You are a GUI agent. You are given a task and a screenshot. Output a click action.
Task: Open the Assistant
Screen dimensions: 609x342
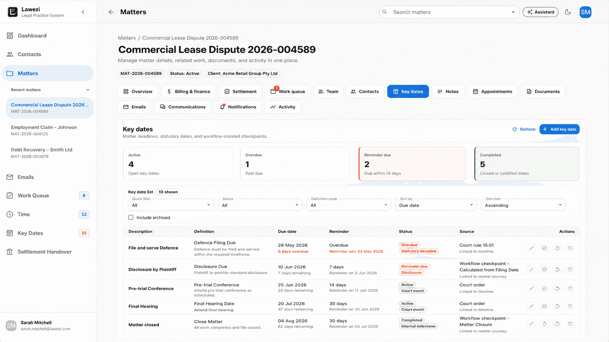(541, 12)
